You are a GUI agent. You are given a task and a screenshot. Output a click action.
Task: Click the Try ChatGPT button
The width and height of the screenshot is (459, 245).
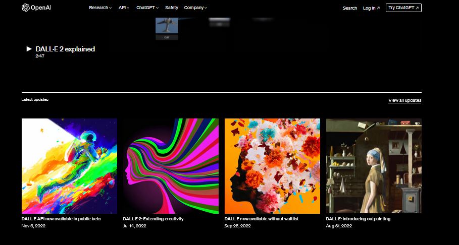(x=403, y=8)
